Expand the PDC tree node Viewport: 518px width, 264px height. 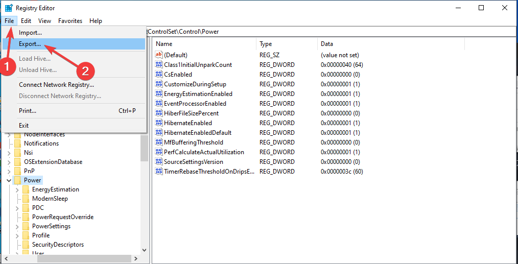tap(17, 208)
